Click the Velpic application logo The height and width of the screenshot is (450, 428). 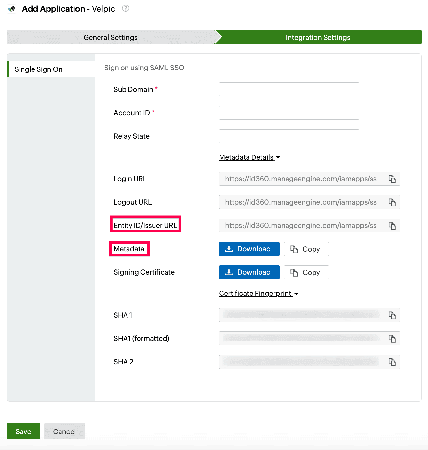point(11,9)
